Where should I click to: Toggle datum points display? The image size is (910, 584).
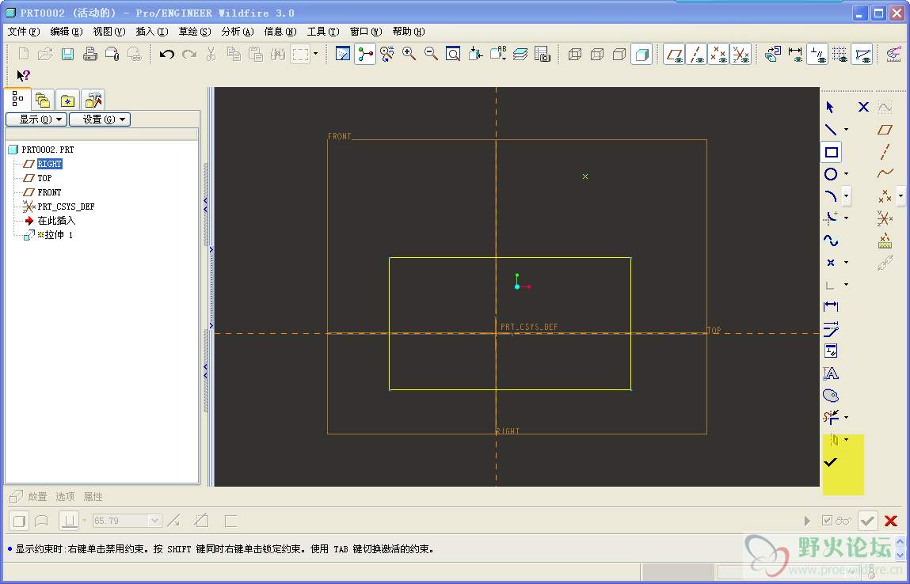coord(718,55)
